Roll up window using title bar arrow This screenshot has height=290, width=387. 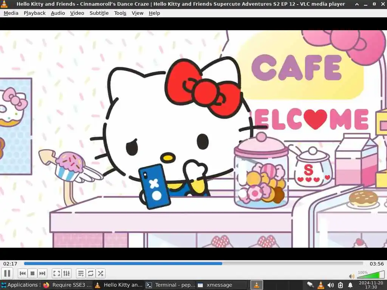[x=357, y=4]
